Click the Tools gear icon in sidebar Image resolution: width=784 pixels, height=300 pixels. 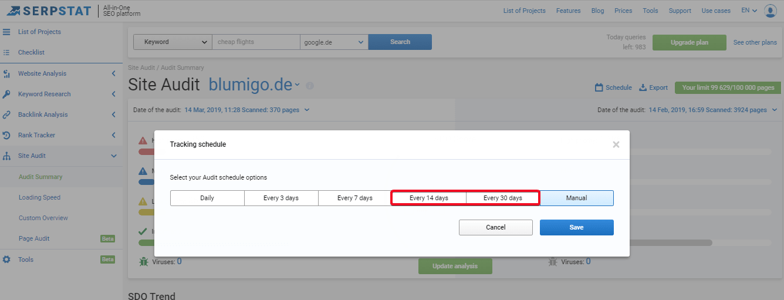coord(6,259)
